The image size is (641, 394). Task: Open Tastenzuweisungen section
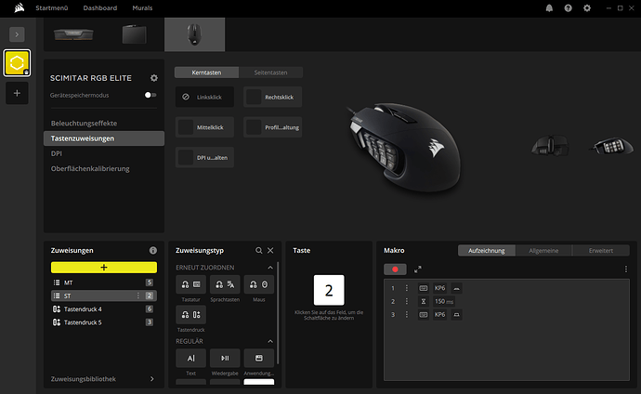tap(104, 138)
